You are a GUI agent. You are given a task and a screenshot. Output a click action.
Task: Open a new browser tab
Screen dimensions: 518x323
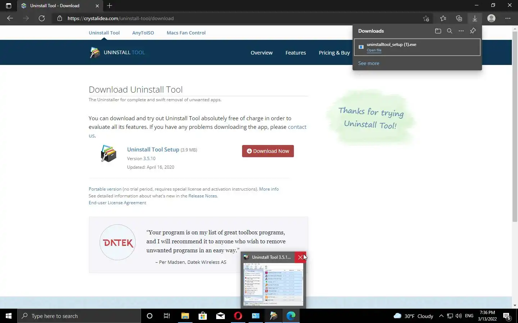pyautogui.click(x=110, y=5)
